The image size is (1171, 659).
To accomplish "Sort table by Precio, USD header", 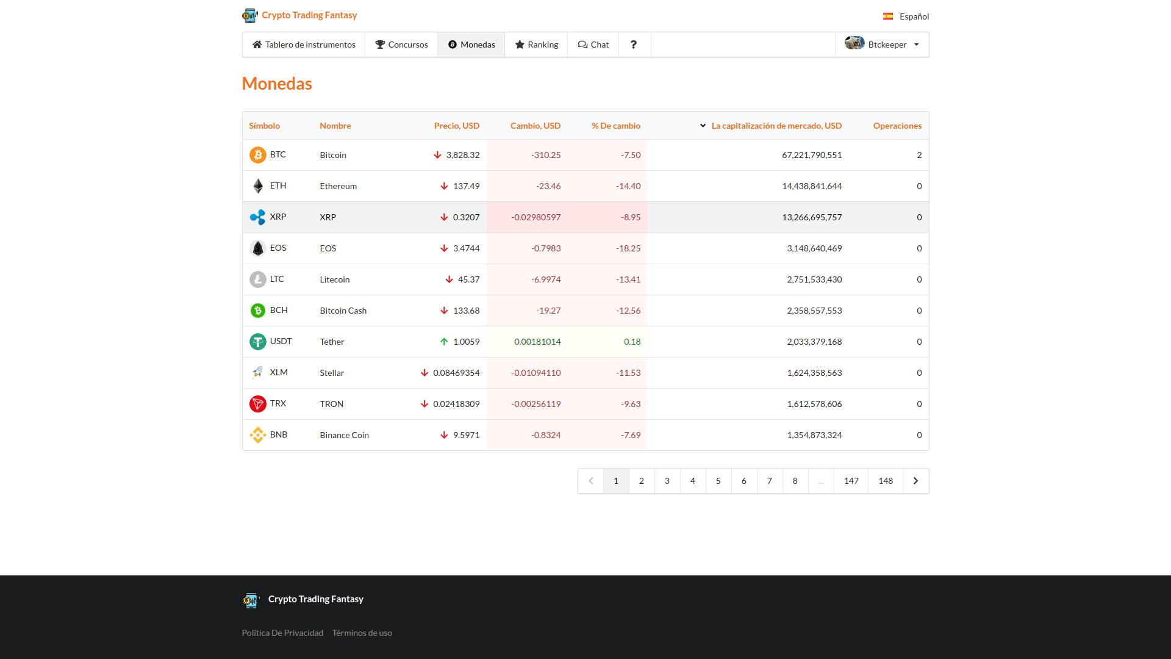I will [456, 126].
